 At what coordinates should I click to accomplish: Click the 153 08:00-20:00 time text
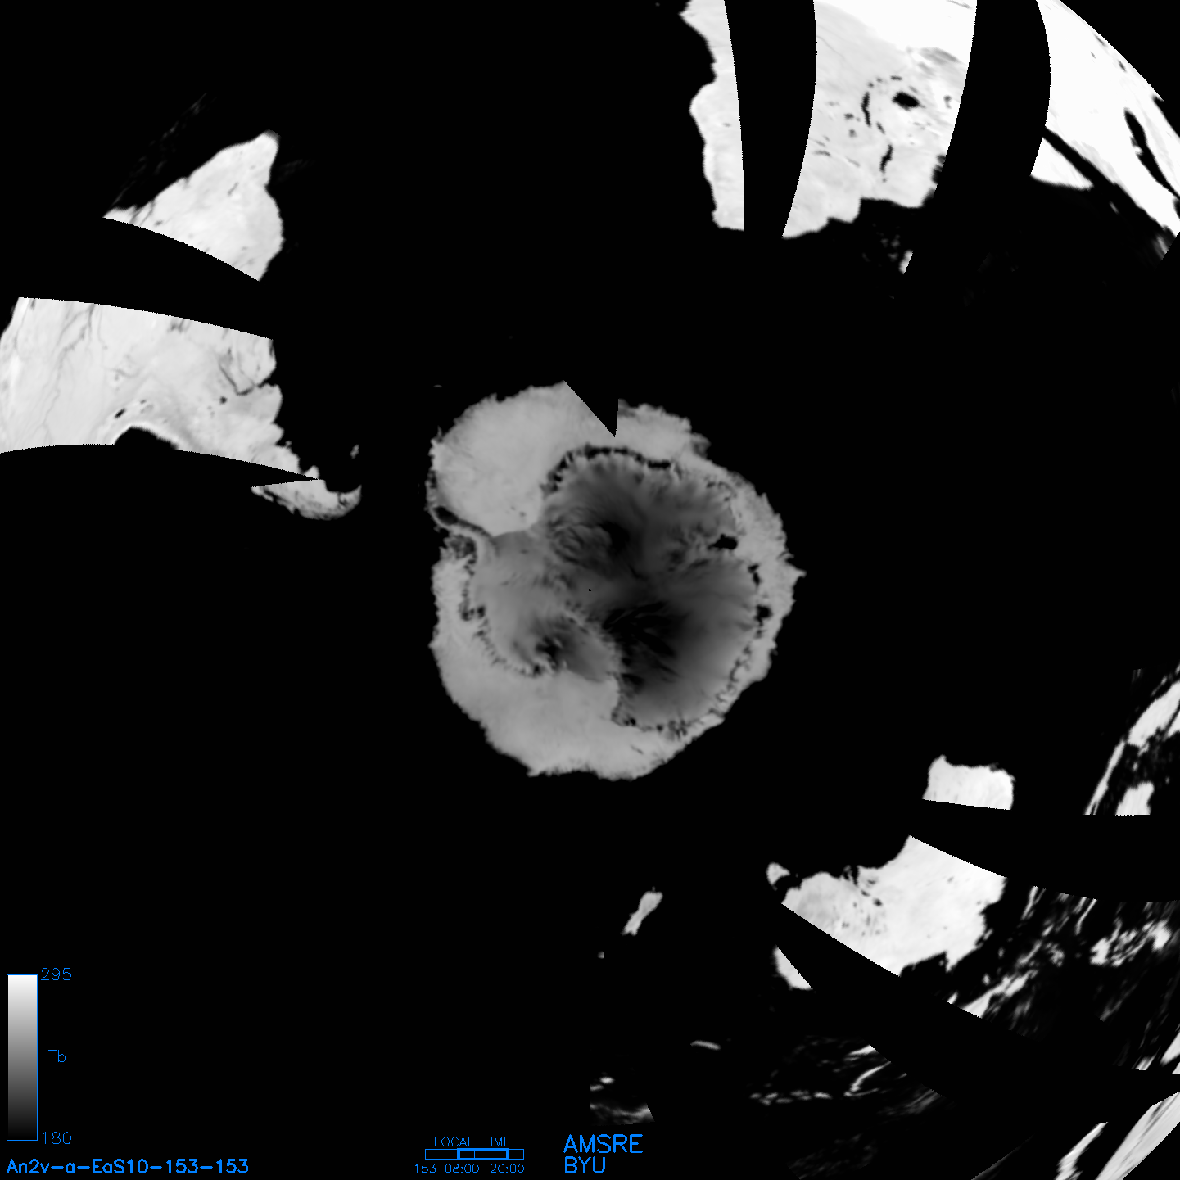tap(469, 1169)
